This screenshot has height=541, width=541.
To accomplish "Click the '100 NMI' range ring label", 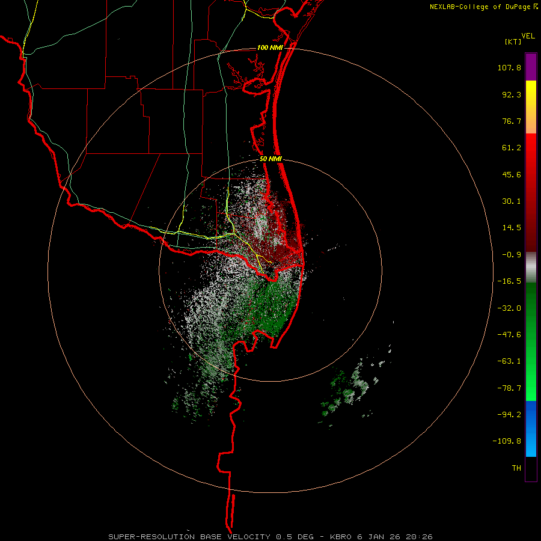I will (x=270, y=47).
